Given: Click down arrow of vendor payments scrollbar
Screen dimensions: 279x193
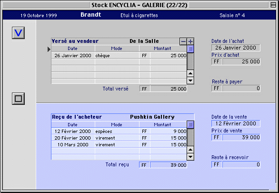Looking at the screenshot, I should pyautogui.click(x=190, y=81).
